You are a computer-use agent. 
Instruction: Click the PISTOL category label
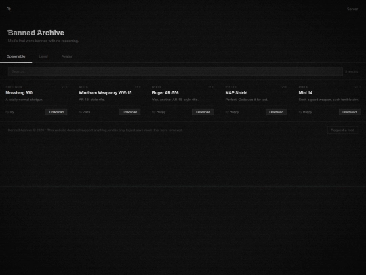(x=231, y=87)
